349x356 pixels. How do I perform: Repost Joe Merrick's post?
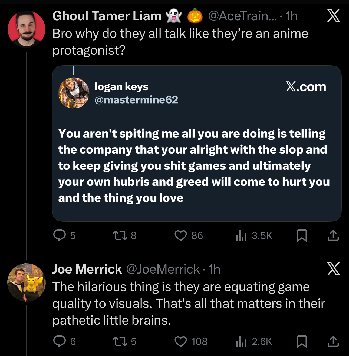point(120,341)
